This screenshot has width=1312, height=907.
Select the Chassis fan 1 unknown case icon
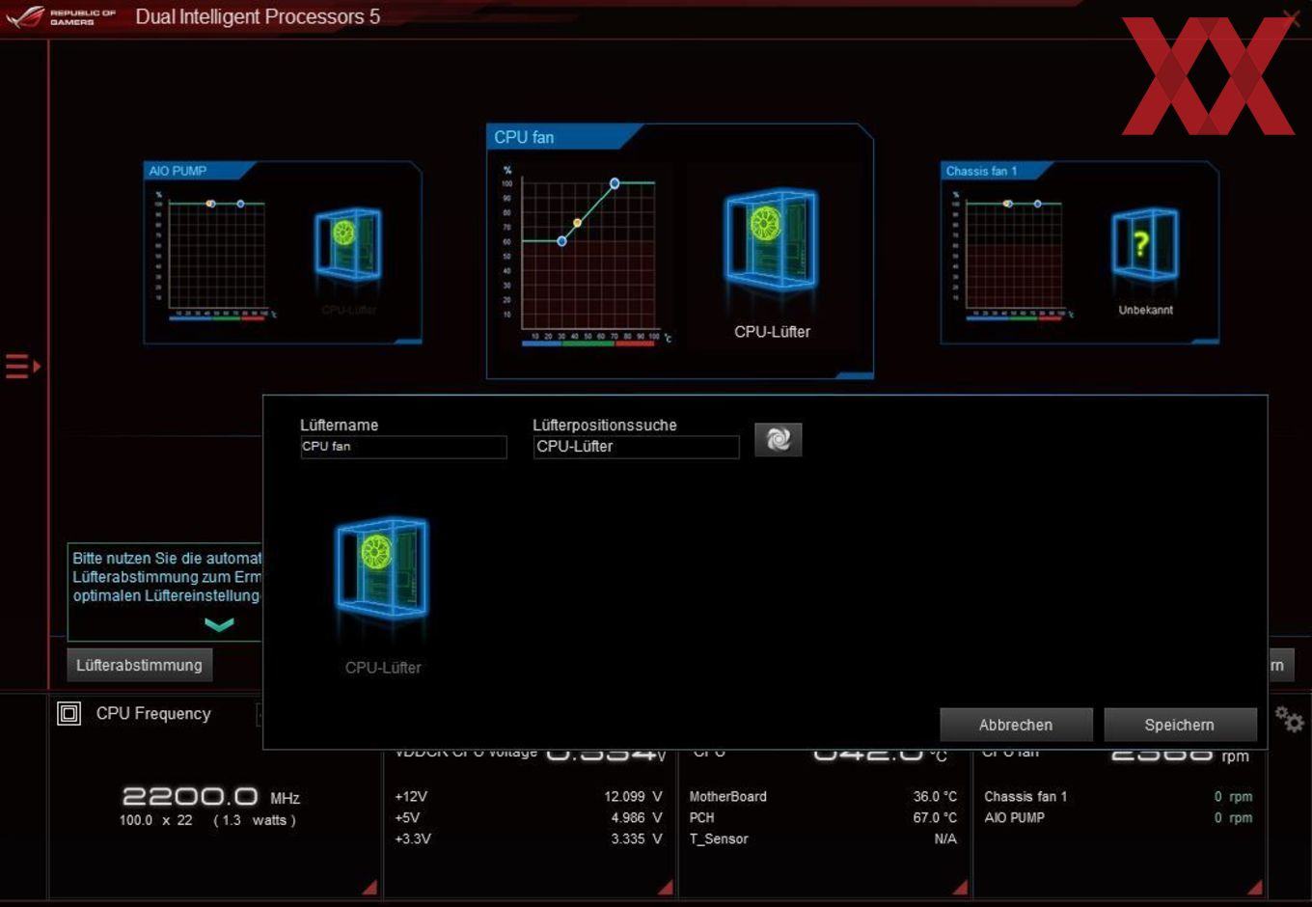1144,245
